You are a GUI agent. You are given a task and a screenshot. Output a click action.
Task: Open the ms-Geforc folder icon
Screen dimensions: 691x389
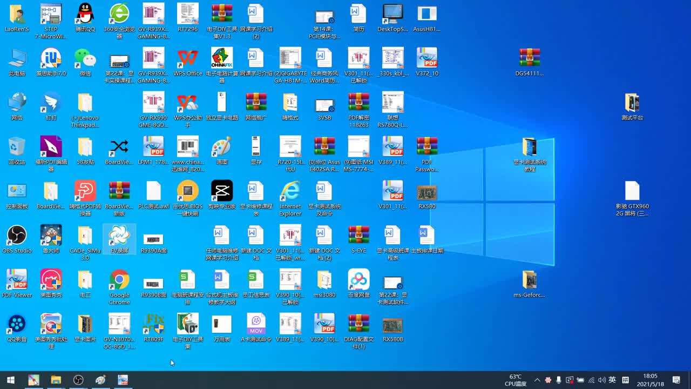[x=530, y=284]
